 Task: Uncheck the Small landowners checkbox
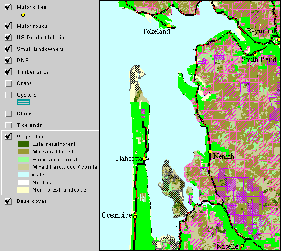(8, 49)
